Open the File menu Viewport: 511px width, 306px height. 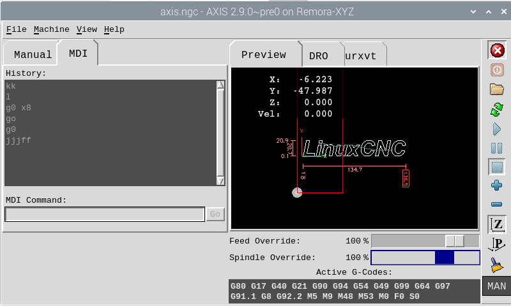(x=17, y=29)
